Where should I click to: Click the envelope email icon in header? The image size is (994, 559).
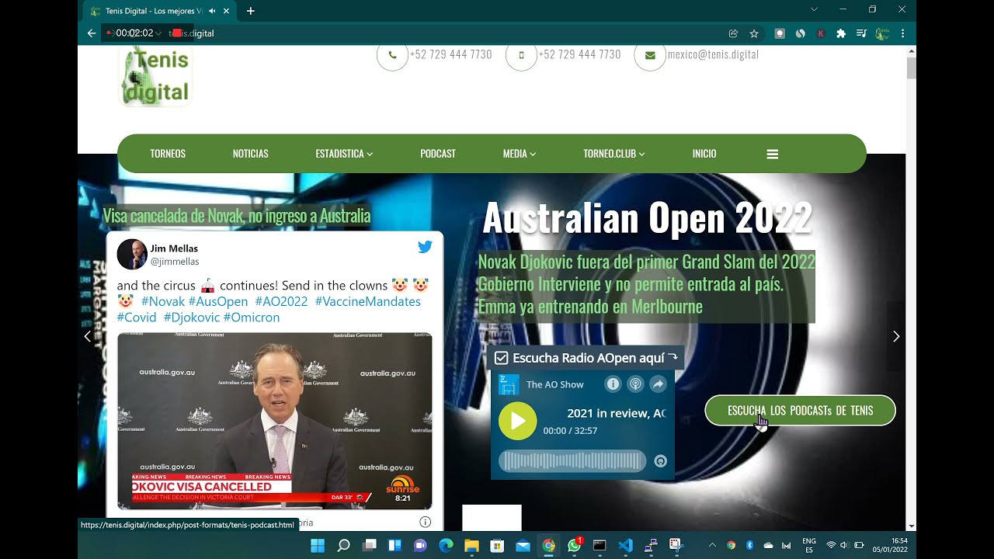click(x=650, y=55)
